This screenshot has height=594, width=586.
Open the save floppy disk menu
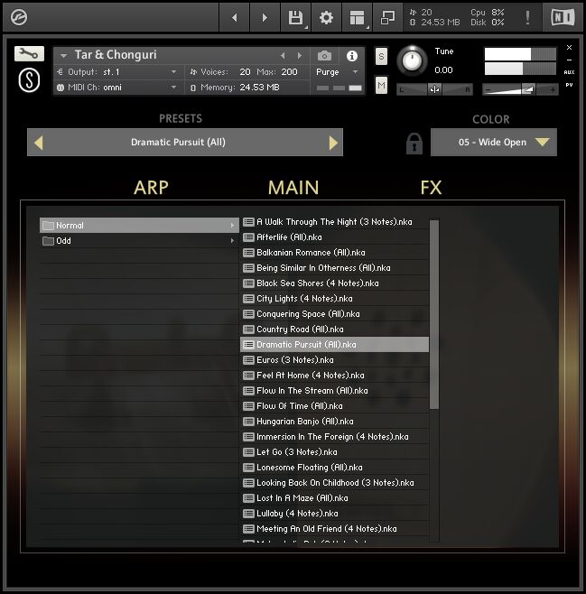295,17
